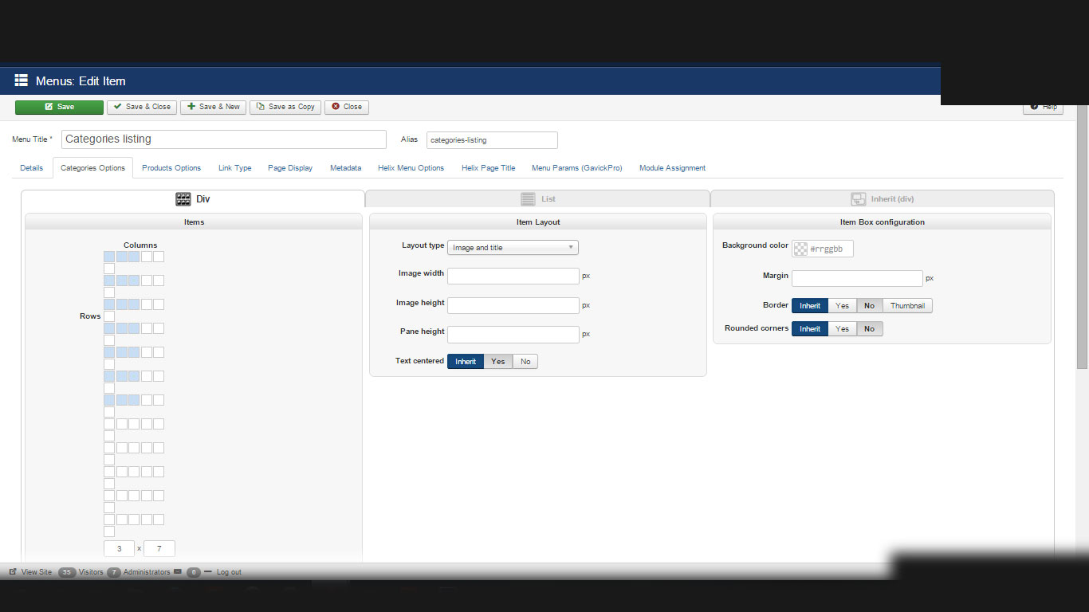Click the View Site external icon
This screenshot has width=1089, height=612.
13,572
